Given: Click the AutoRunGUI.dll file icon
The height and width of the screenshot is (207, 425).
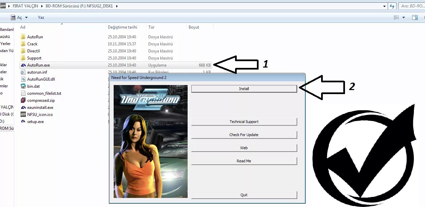Looking at the screenshot, I should 23,79.
